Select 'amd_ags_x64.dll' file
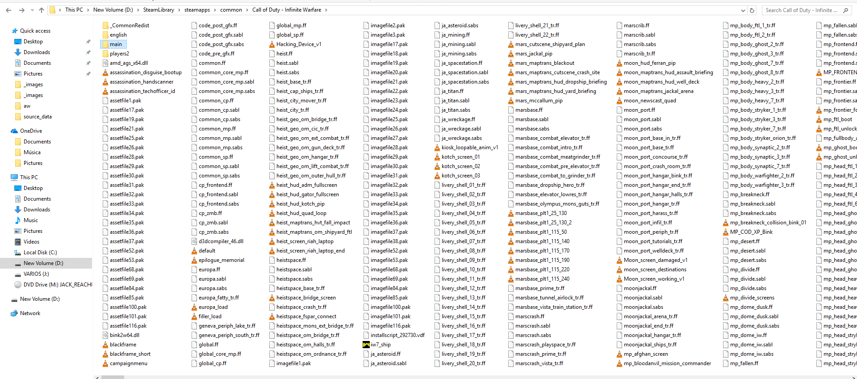The width and height of the screenshot is (857, 379). click(x=129, y=63)
